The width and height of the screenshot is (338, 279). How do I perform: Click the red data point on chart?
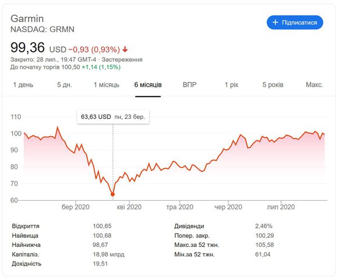point(113,195)
